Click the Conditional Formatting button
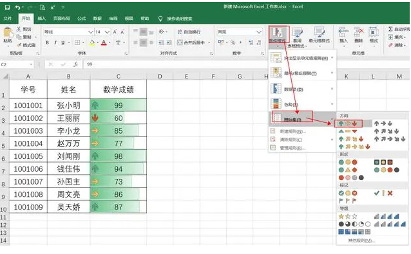The image size is (411, 254). pyautogui.click(x=277, y=37)
